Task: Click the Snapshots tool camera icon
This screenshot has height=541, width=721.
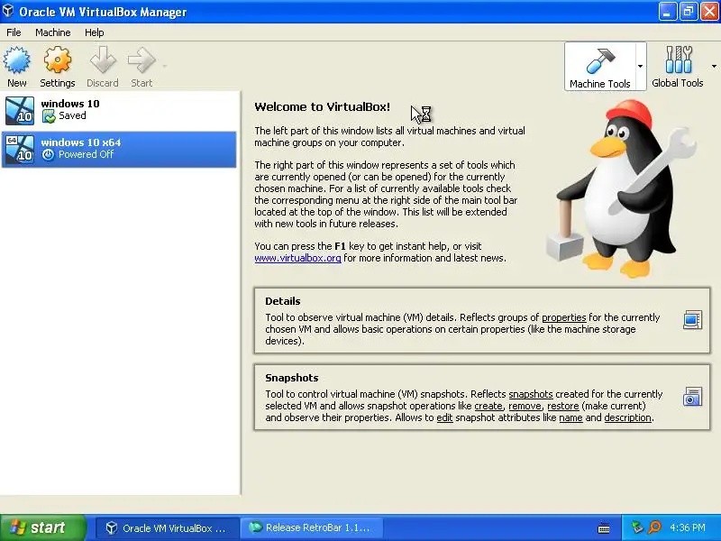Action: coord(692,397)
